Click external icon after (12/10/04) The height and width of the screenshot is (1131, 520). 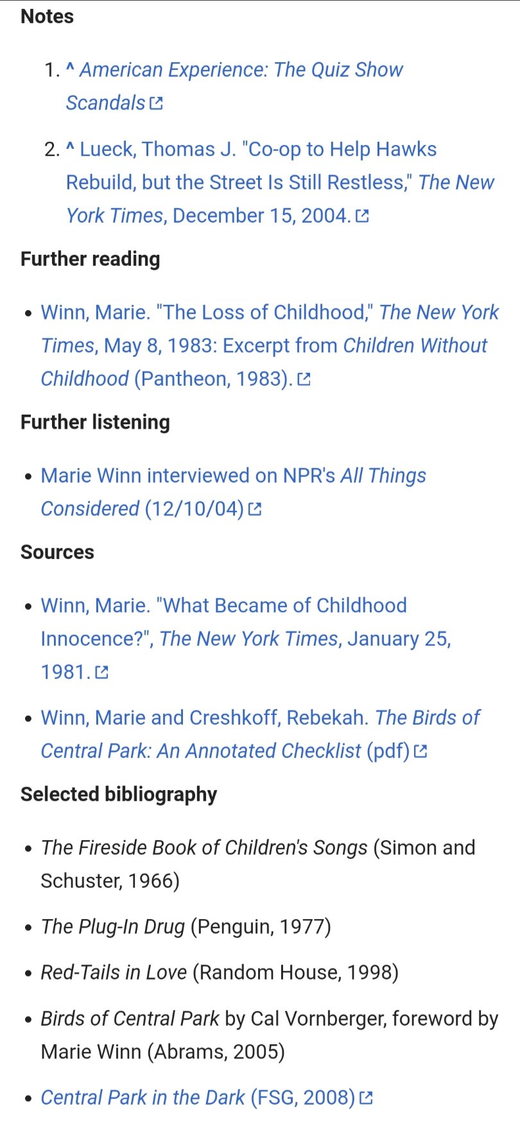pos(255,510)
